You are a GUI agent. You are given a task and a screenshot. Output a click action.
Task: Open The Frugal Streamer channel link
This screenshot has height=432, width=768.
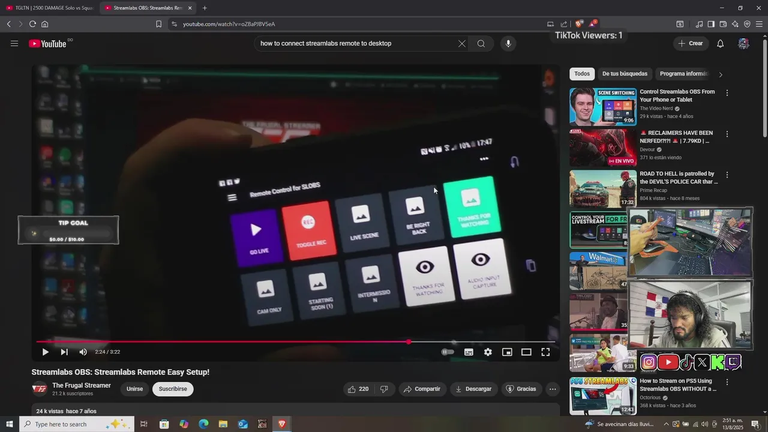82,385
